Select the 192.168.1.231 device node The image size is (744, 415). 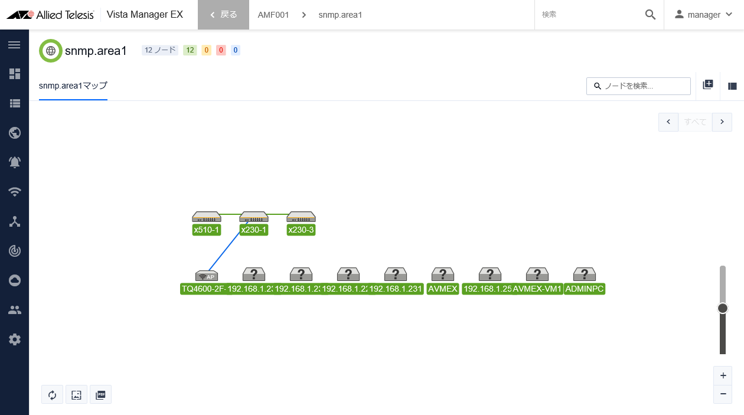[396, 282]
